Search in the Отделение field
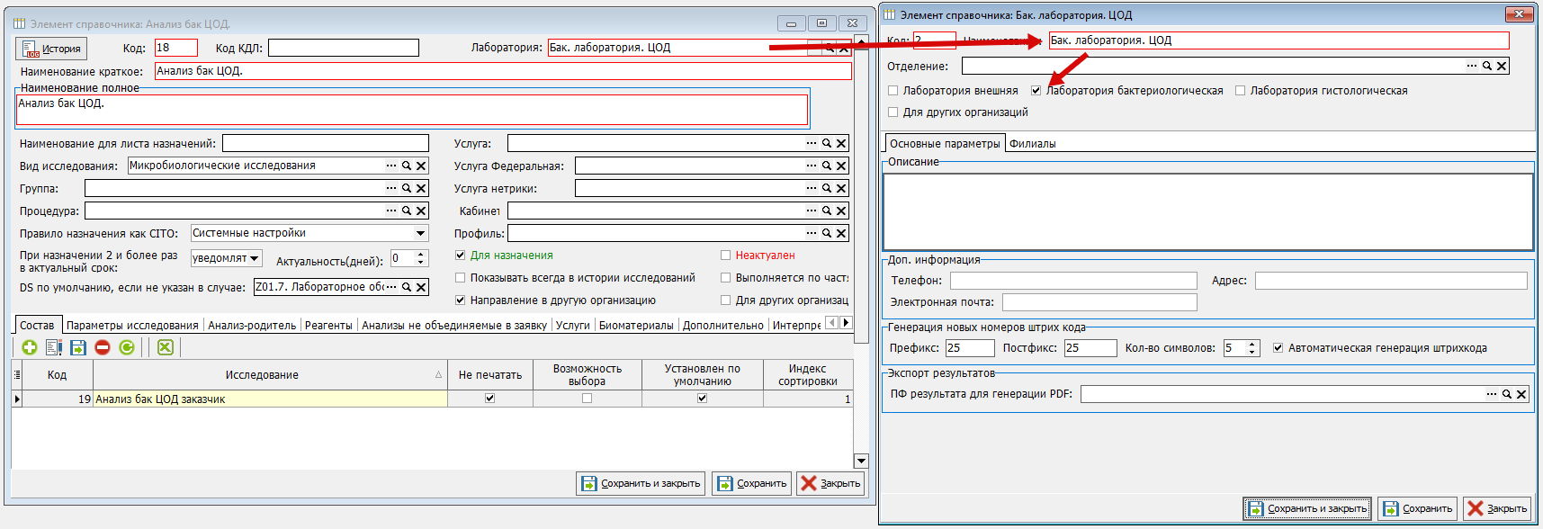Viewport: 1543px width, 529px height. point(1487,66)
